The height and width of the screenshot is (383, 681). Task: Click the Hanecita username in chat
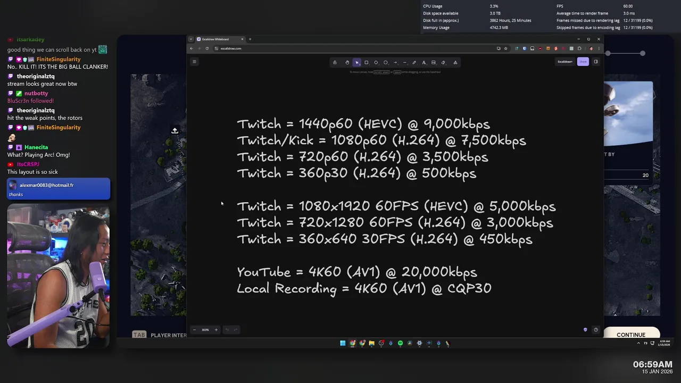click(36, 147)
